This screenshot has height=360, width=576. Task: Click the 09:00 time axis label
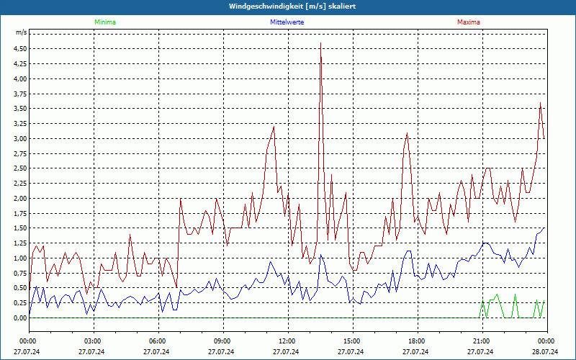coord(221,341)
